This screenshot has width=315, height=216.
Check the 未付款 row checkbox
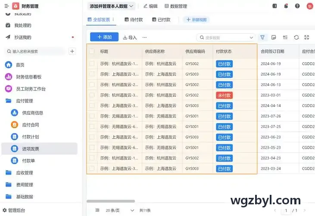[92, 95]
